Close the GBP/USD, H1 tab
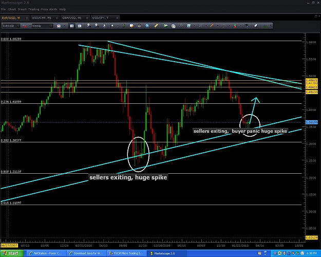 pyautogui.click(x=87, y=18)
